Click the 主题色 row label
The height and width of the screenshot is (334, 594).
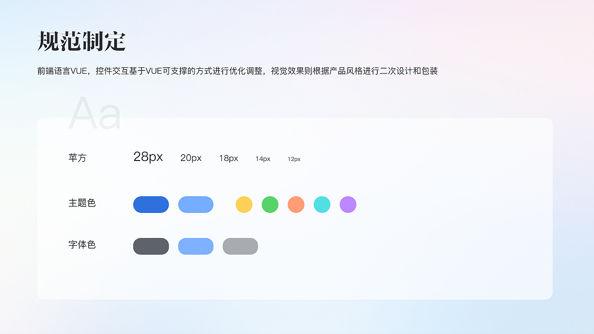(82, 203)
